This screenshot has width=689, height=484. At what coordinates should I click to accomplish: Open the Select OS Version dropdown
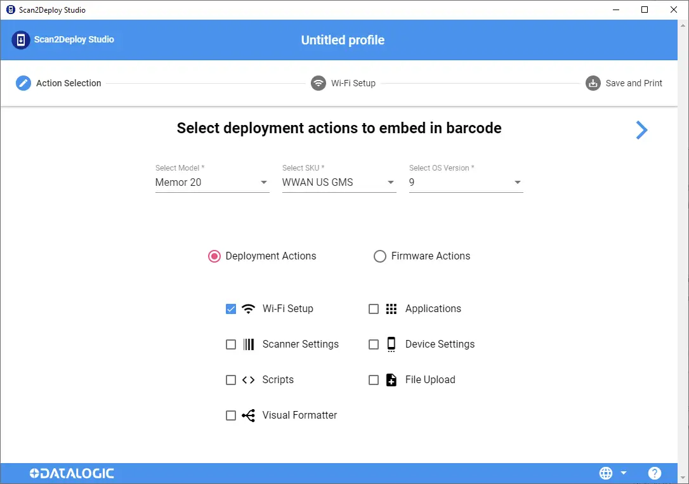click(466, 182)
